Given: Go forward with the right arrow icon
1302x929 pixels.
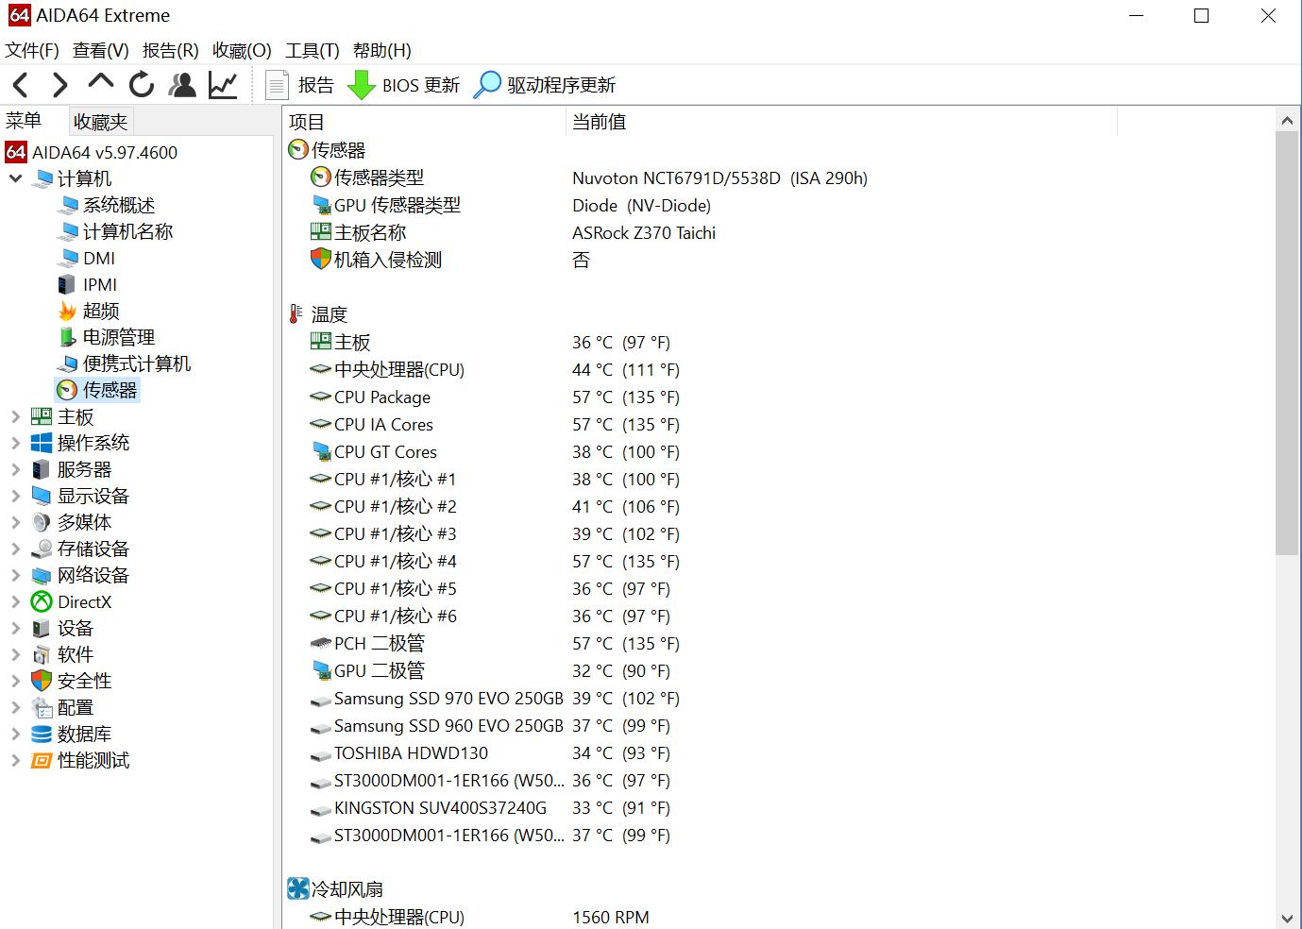Looking at the screenshot, I should click(59, 85).
